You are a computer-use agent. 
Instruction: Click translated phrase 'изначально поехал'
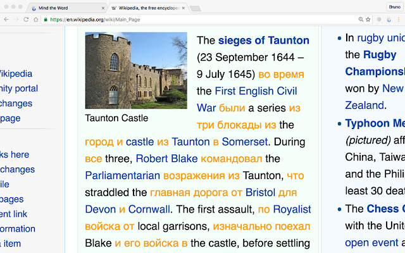261,226
